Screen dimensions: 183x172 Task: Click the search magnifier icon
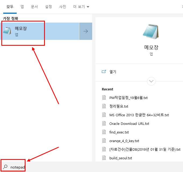(x=5, y=167)
